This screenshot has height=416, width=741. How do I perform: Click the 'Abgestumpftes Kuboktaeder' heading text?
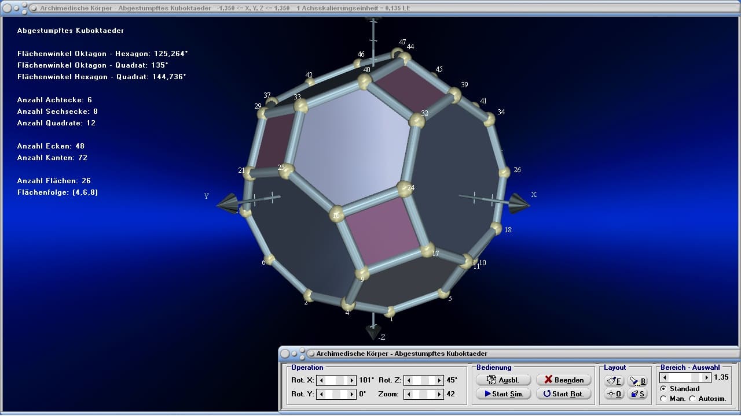[71, 31]
